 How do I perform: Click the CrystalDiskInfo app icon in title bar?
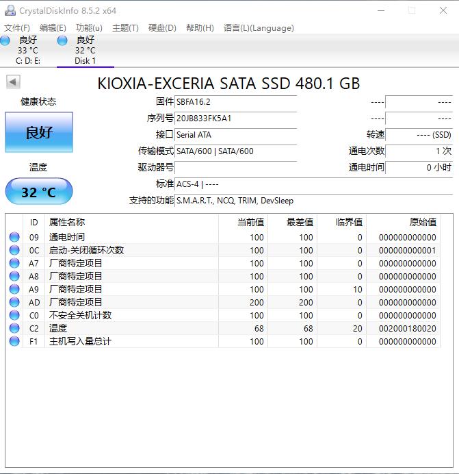[x=10, y=10]
